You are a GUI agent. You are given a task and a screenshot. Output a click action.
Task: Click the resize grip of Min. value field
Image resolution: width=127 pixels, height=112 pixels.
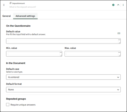(61, 56)
